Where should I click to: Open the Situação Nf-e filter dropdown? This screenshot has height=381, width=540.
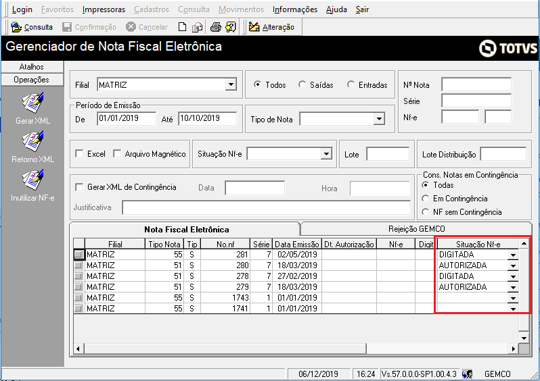tap(325, 153)
